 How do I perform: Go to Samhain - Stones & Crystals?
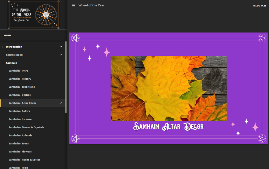[x=26, y=127]
